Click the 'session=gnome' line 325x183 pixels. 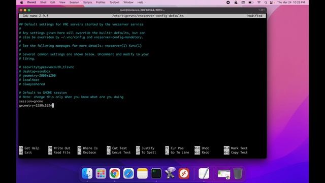[x=31, y=101]
